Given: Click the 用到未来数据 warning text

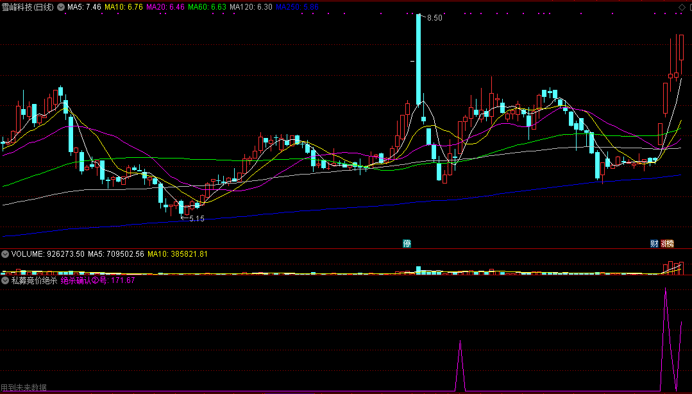Looking at the screenshot, I should (x=24, y=388).
